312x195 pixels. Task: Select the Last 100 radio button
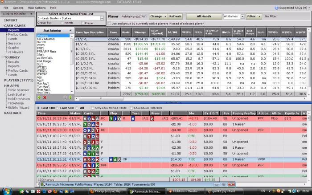[38, 108]
